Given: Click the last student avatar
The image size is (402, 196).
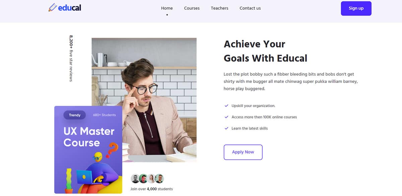Looking at the screenshot, I should point(159,179).
